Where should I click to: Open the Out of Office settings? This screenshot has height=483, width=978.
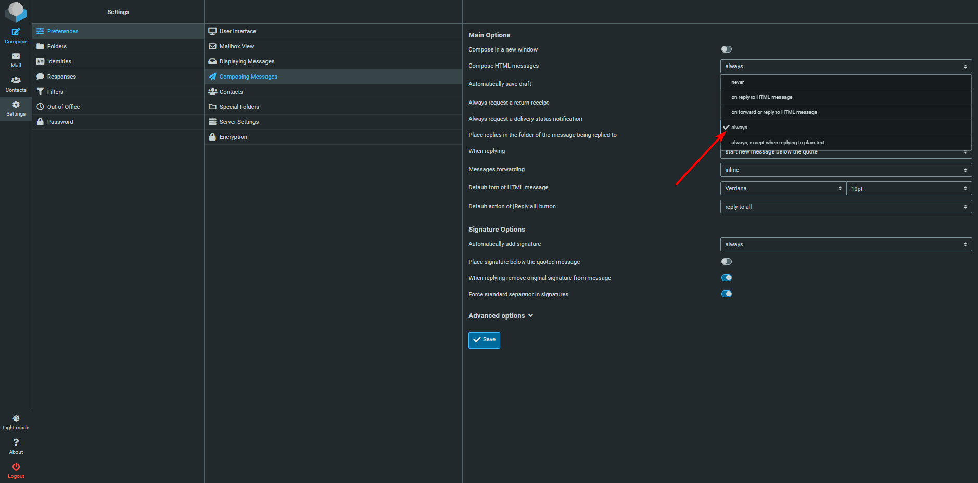pos(63,107)
